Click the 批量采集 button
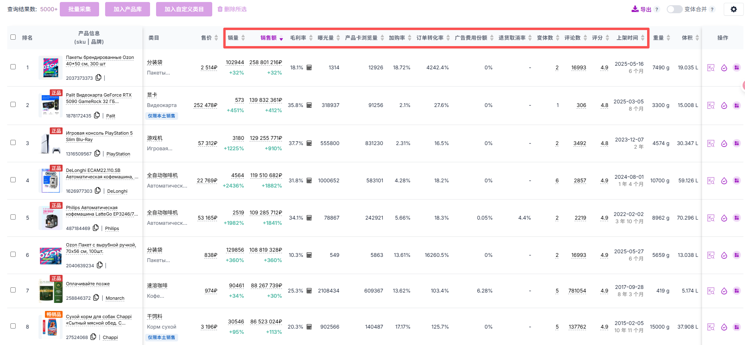745x345 pixels. coord(79,9)
